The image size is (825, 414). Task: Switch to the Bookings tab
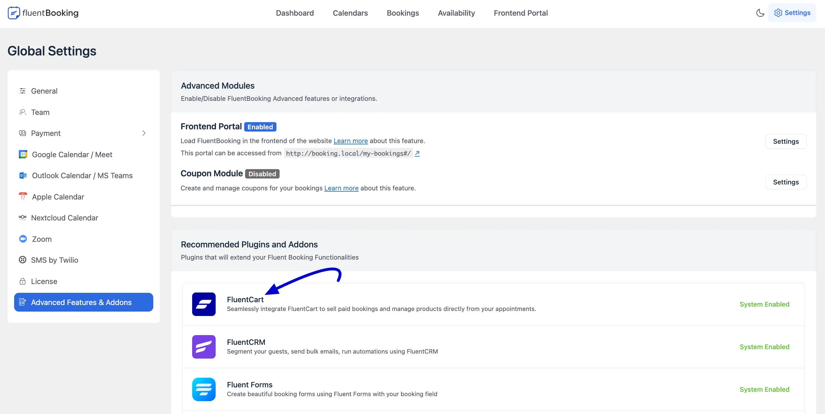[x=402, y=13]
